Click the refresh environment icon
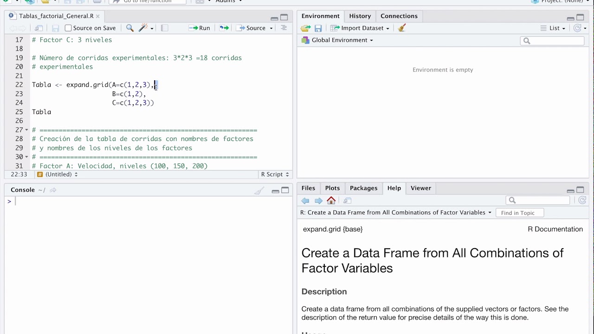Image resolution: width=594 pixels, height=334 pixels. coord(577,28)
